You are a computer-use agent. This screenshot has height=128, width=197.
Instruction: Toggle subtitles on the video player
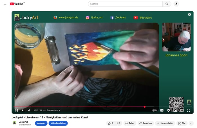(162, 110)
